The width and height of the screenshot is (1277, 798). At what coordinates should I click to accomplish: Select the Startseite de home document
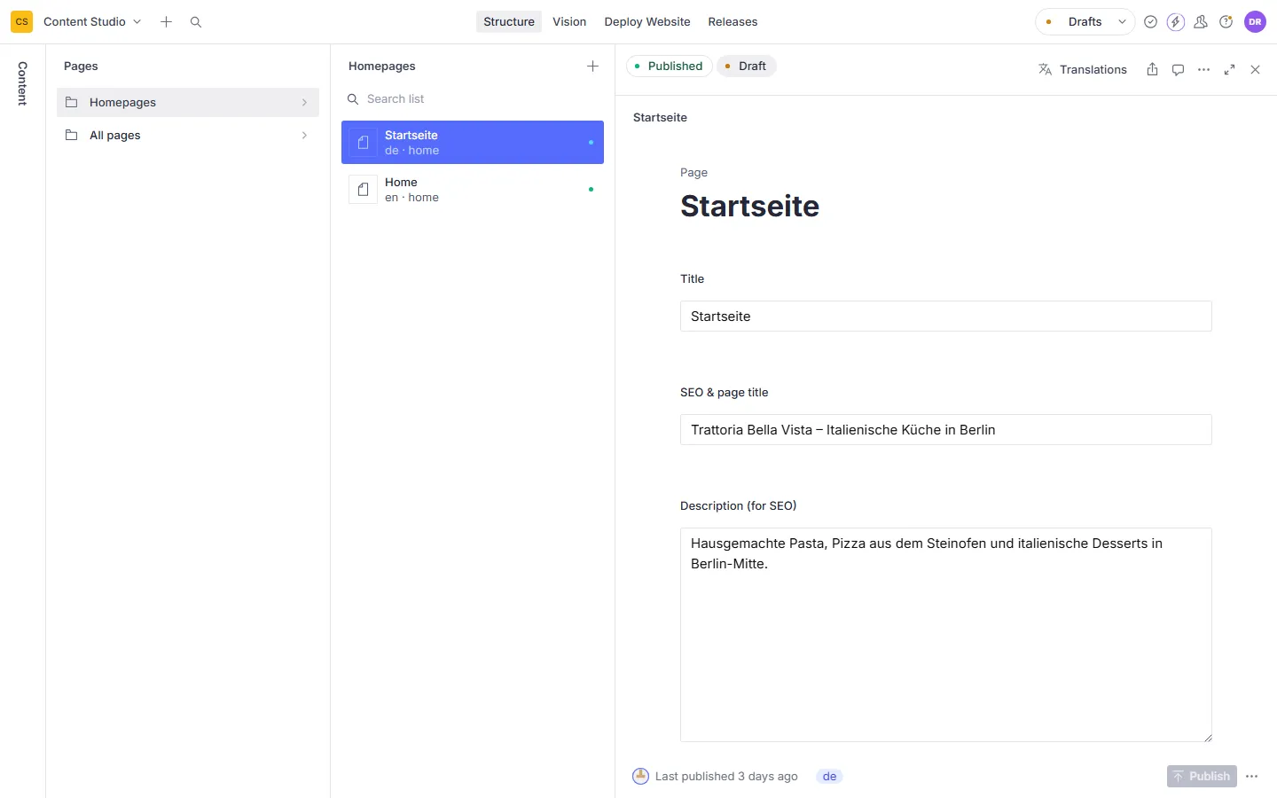(473, 142)
